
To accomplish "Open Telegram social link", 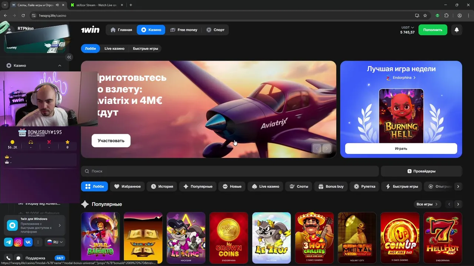I will click(8, 242).
